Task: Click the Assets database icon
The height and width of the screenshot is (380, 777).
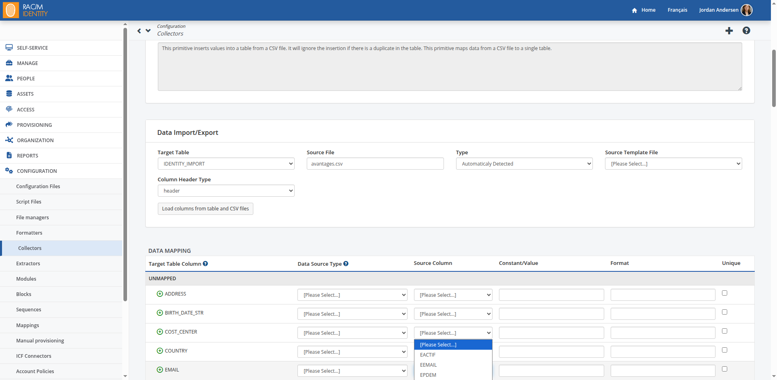Action: coord(9,94)
